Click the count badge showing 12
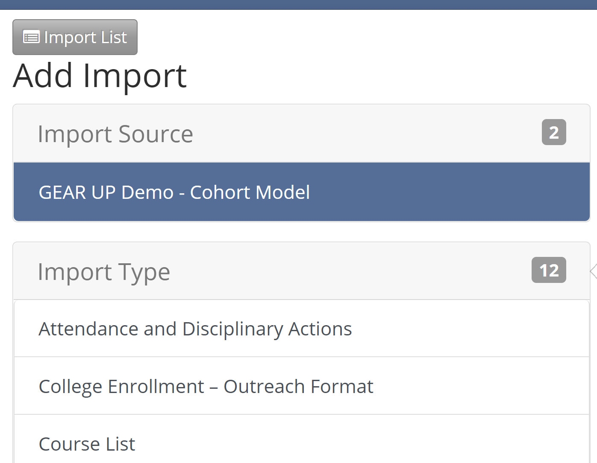 click(549, 270)
